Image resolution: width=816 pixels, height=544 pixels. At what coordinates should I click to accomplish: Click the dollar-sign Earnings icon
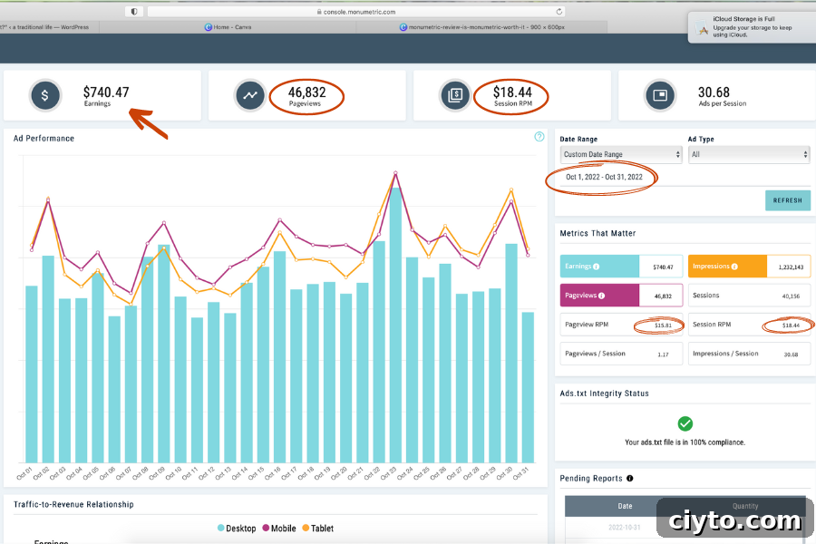click(x=44, y=96)
